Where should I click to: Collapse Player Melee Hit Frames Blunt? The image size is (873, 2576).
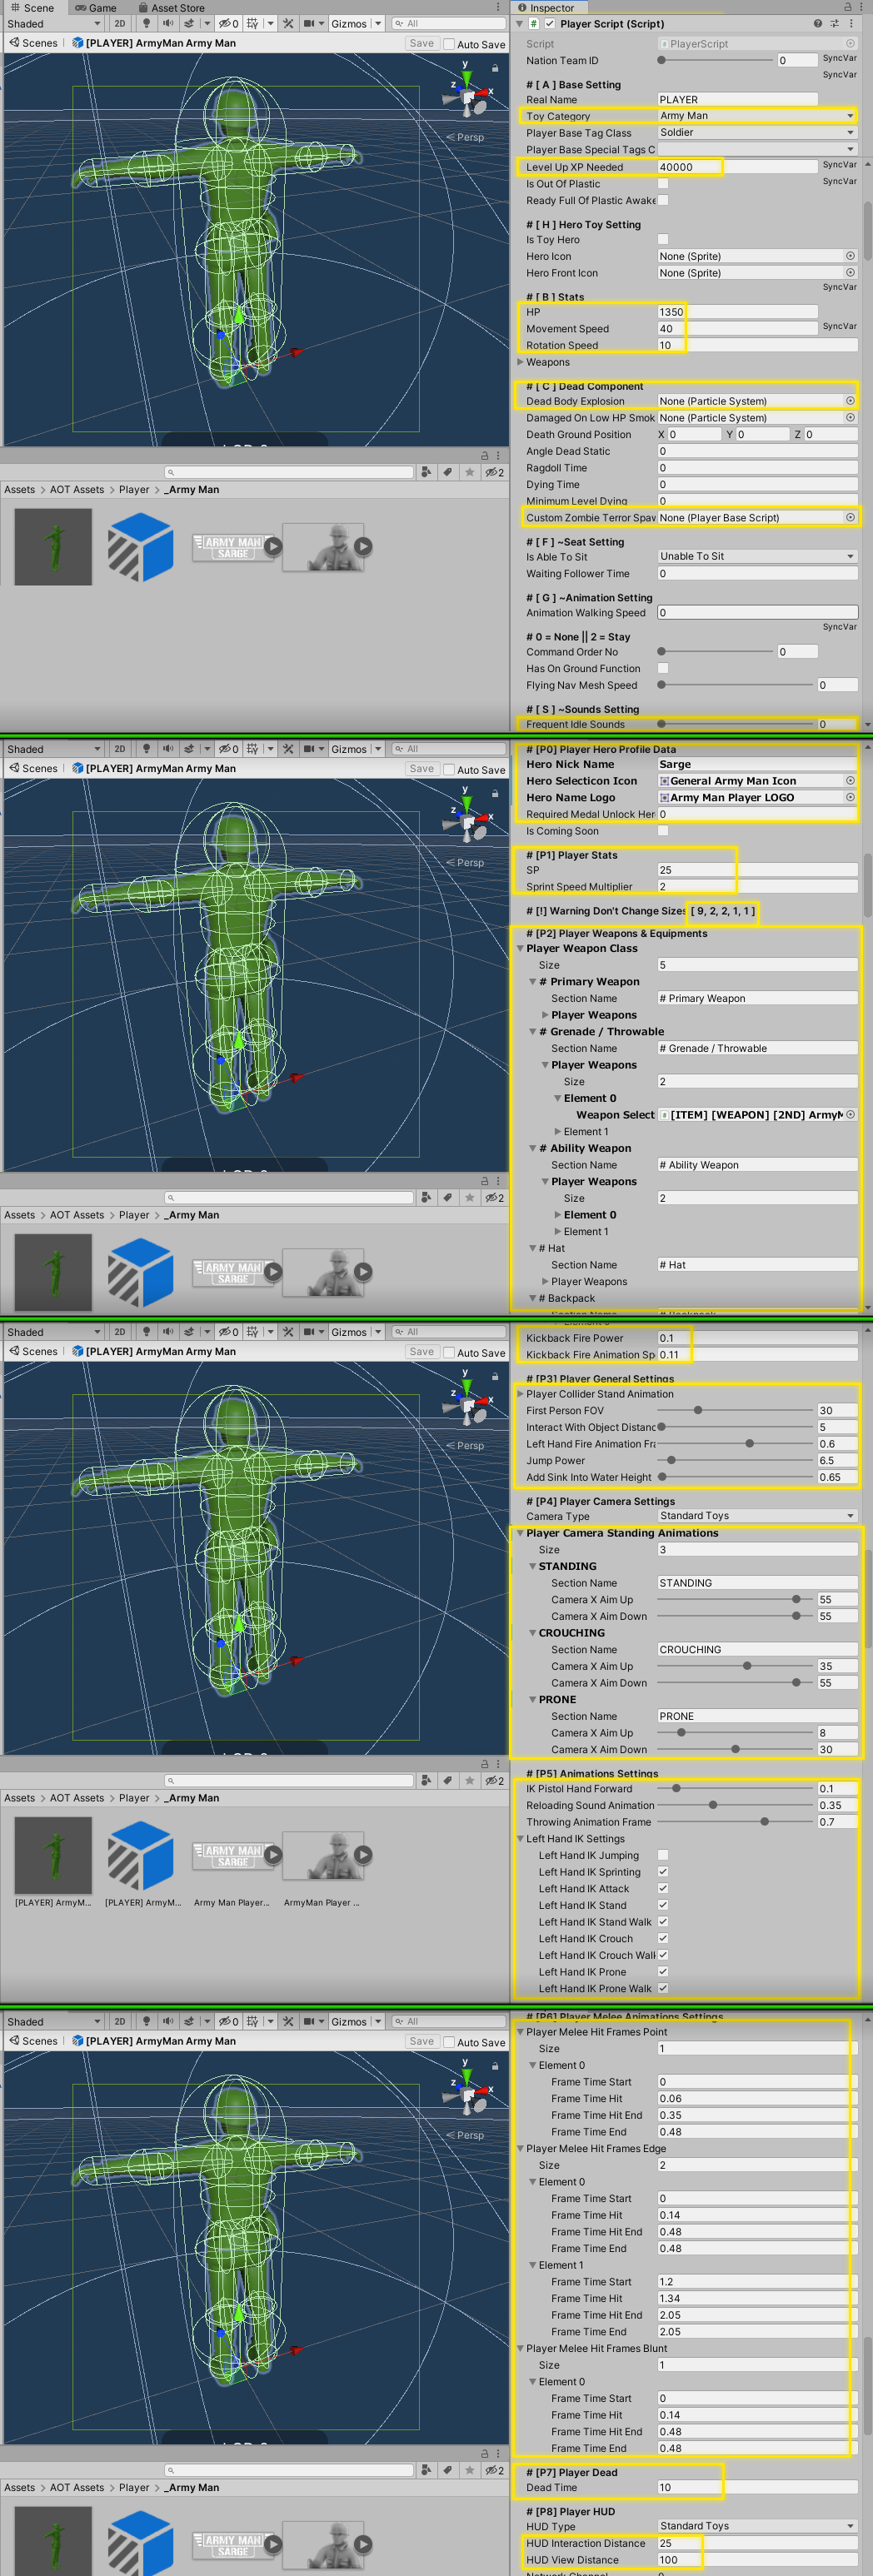[x=521, y=2348]
